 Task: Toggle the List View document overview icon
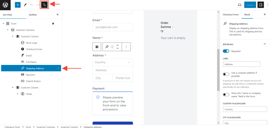tap(44, 5)
